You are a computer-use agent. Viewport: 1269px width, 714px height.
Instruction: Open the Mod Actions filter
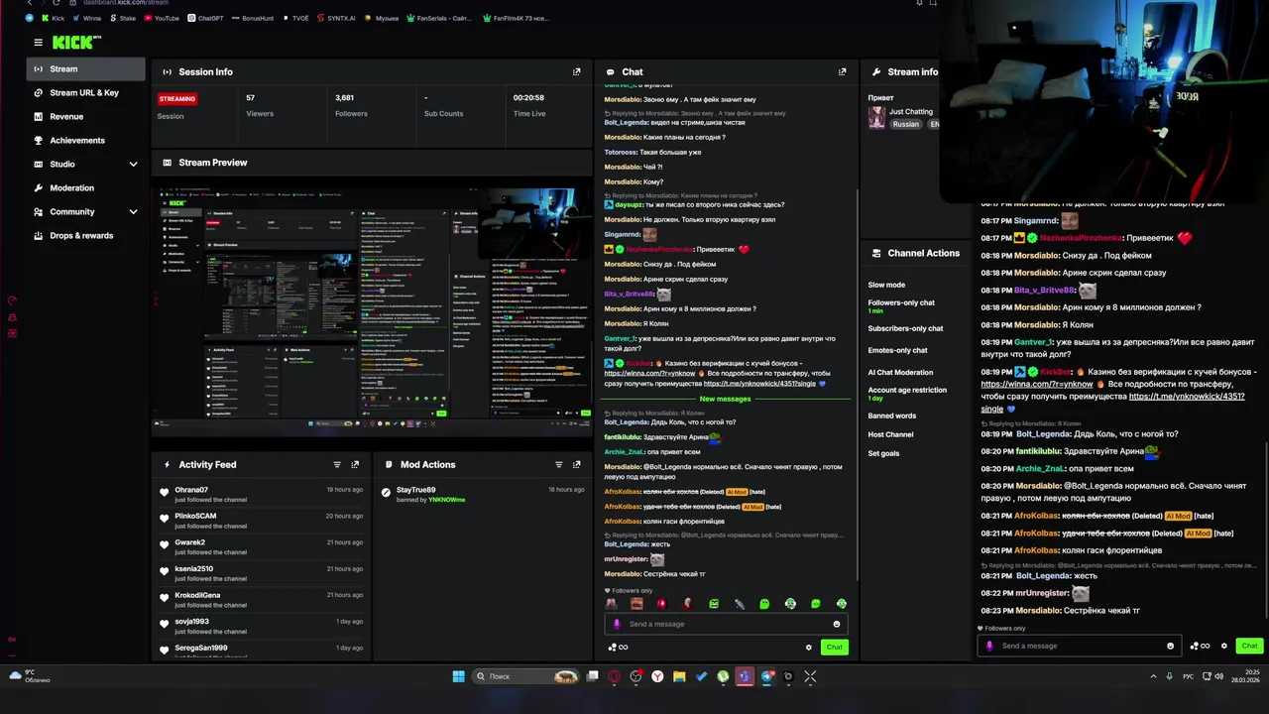pyautogui.click(x=559, y=464)
